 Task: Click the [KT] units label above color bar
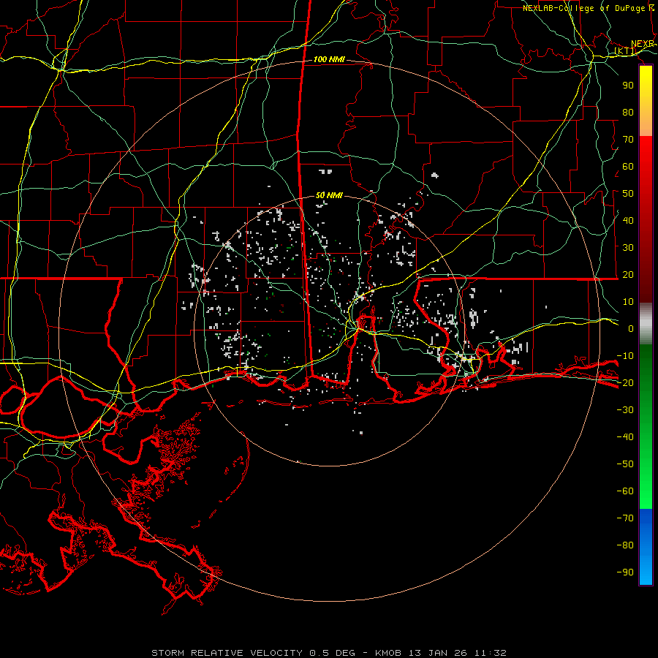(625, 51)
